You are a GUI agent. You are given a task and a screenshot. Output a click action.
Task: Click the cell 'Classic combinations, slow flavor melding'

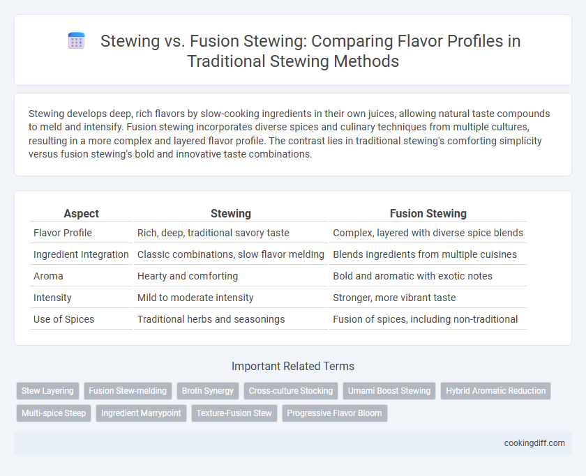point(231,254)
